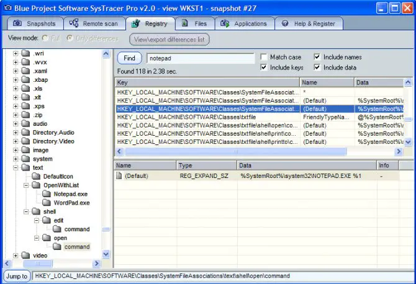This screenshot has height=284, width=416.
Task: Select the txtfile\shell\open result row
Action: pos(260,125)
